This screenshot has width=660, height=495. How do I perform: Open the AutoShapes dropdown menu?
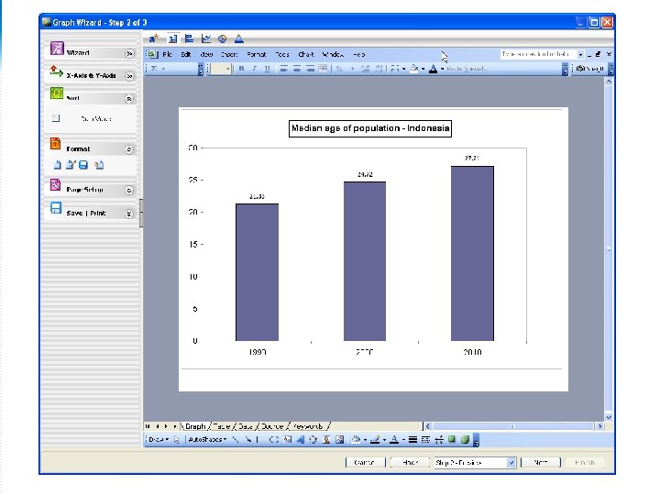207,439
